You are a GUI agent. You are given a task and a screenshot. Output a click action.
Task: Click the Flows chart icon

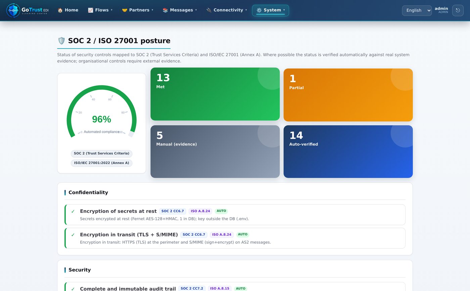(x=90, y=10)
